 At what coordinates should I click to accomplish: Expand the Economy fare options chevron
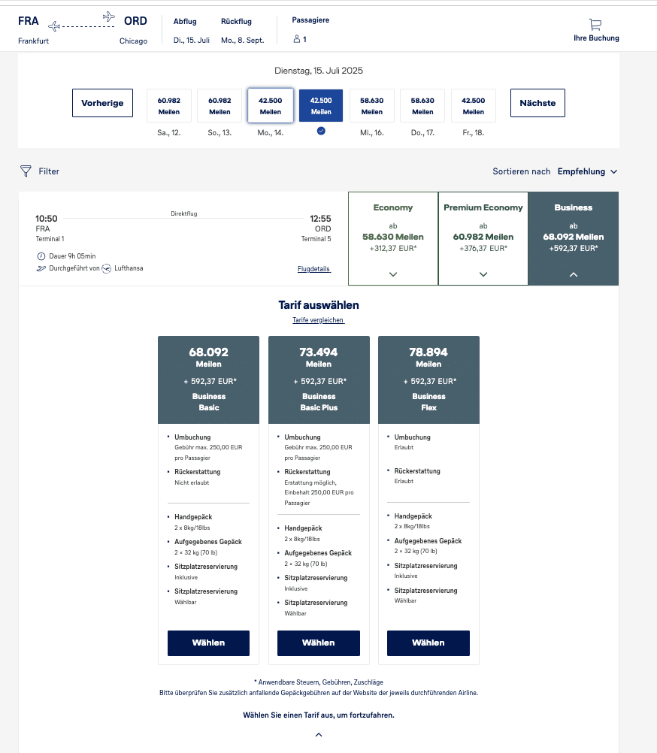(393, 274)
